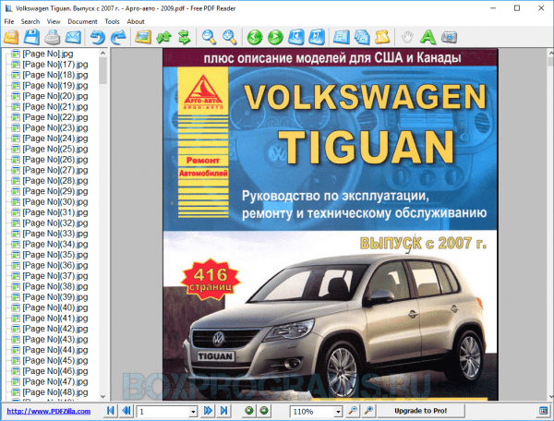Open the View menu
This screenshot has height=421, width=554.
[x=54, y=21]
